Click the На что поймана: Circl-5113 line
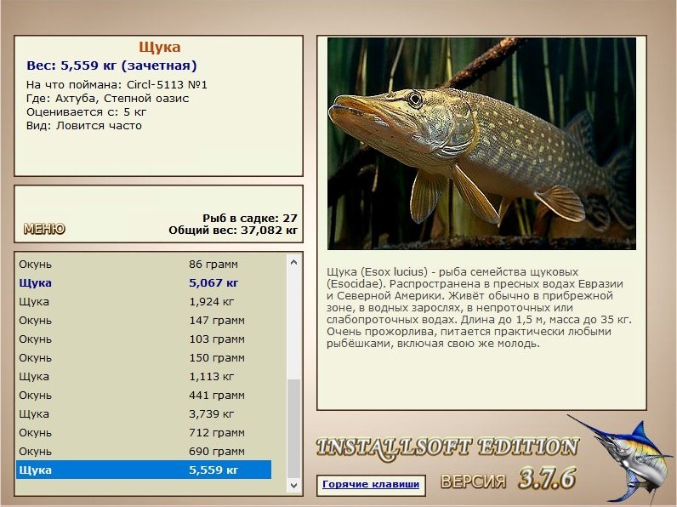Screen dimensions: 677x507 click(x=117, y=85)
